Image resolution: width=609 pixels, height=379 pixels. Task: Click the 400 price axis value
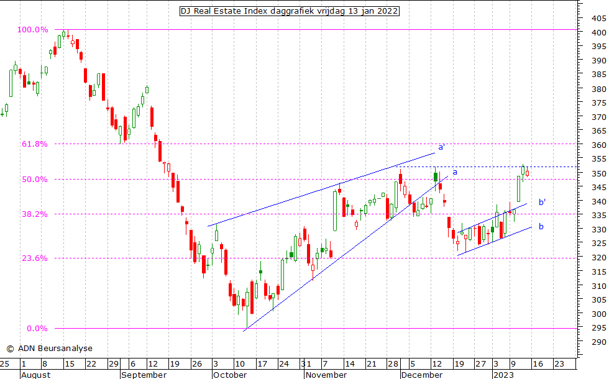click(x=598, y=32)
